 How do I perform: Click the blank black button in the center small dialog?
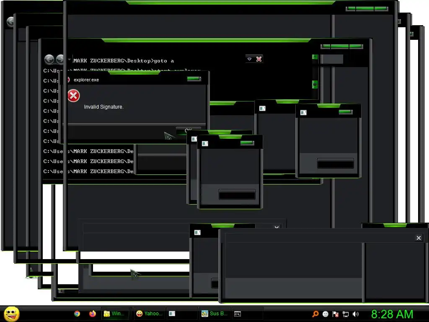click(x=237, y=195)
